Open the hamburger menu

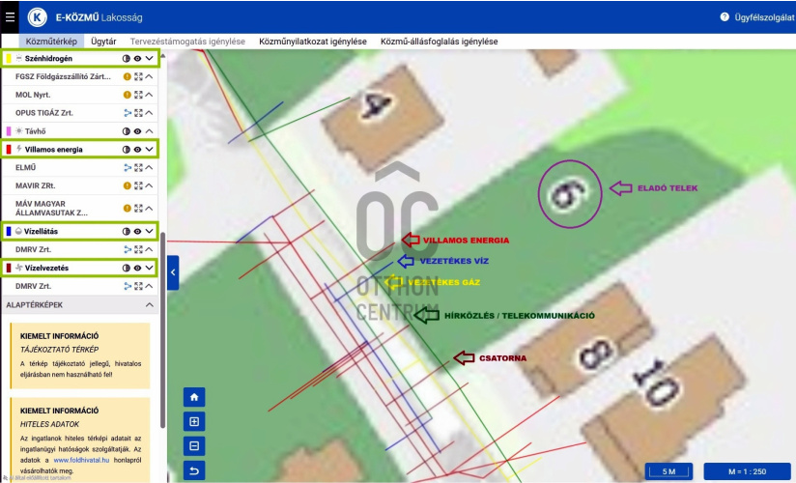[x=10, y=16]
